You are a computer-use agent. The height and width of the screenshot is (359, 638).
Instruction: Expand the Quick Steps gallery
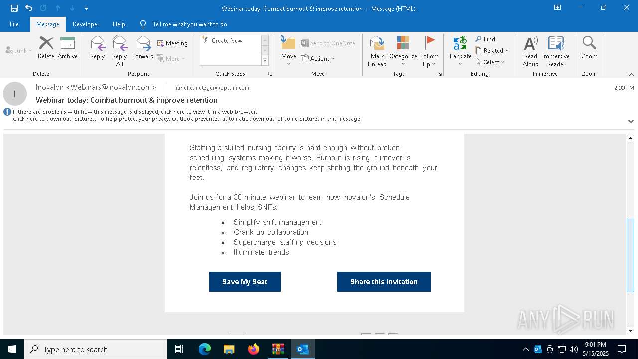[x=265, y=61]
